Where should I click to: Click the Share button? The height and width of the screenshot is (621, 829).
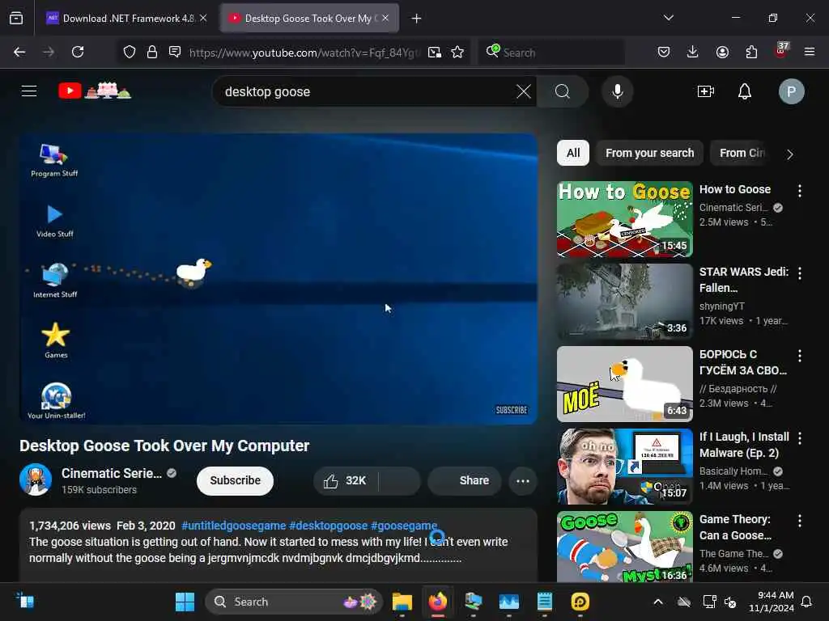click(x=465, y=480)
